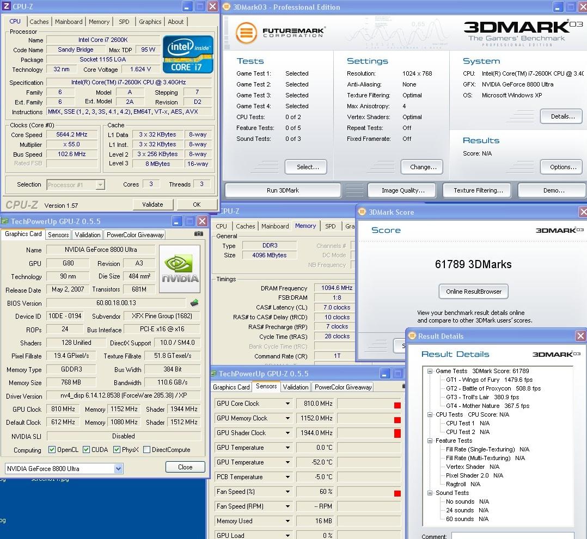Viewport: 587px width, 539px height.
Task: Click the Comment input field in Result Details
Action: pyautogui.click(x=512, y=536)
